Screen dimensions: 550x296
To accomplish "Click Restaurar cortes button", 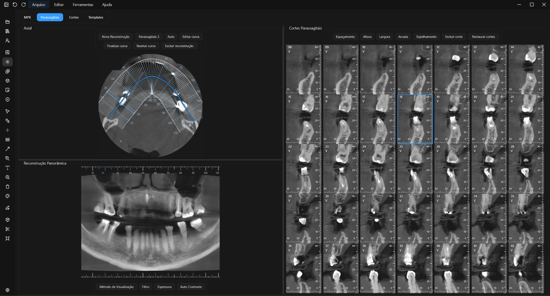I will click(483, 37).
